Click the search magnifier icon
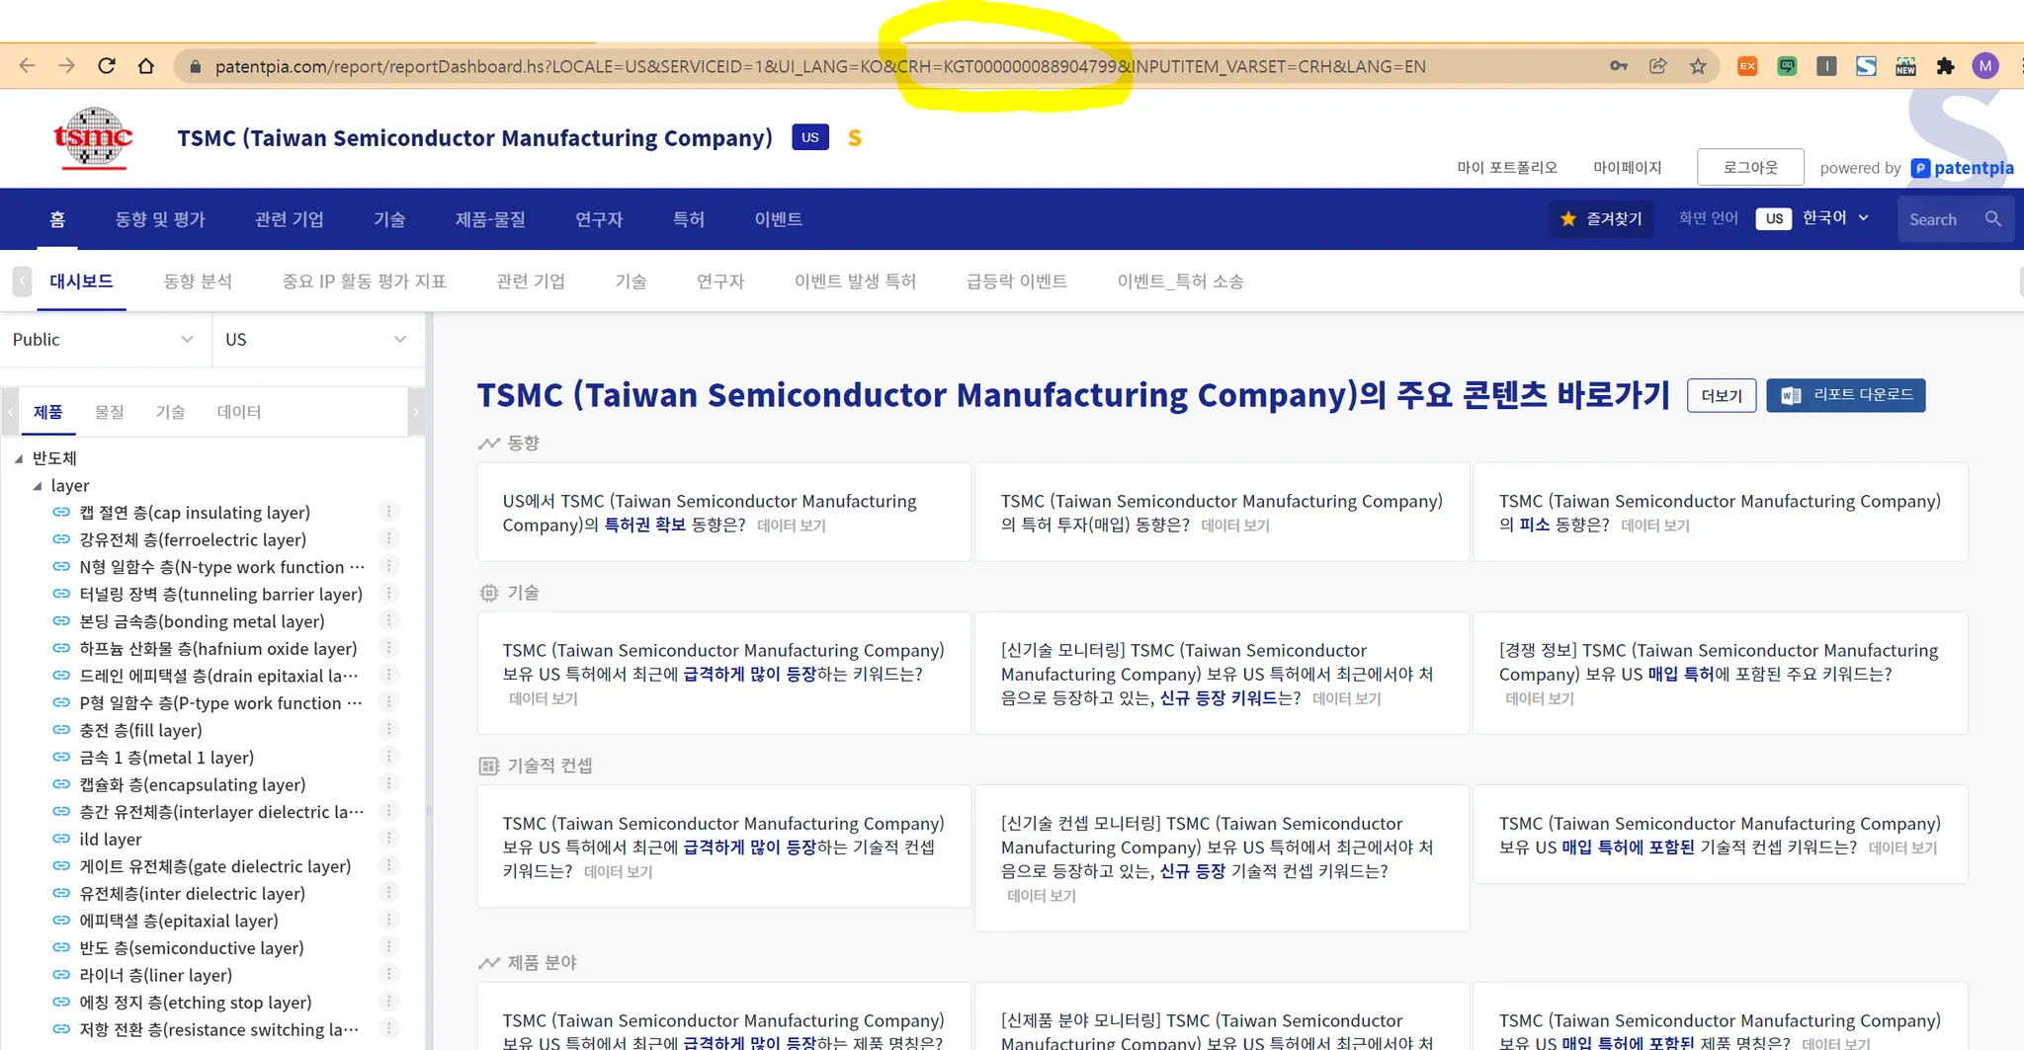 [1993, 219]
